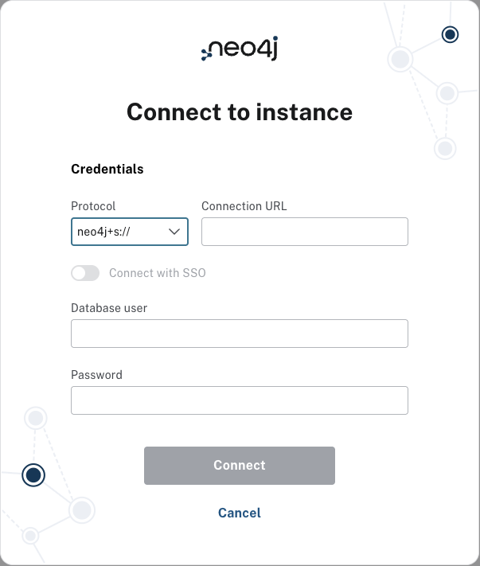Click the dark blue node in top-right graph
Image resolution: width=480 pixels, height=566 pixels.
[x=450, y=34]
